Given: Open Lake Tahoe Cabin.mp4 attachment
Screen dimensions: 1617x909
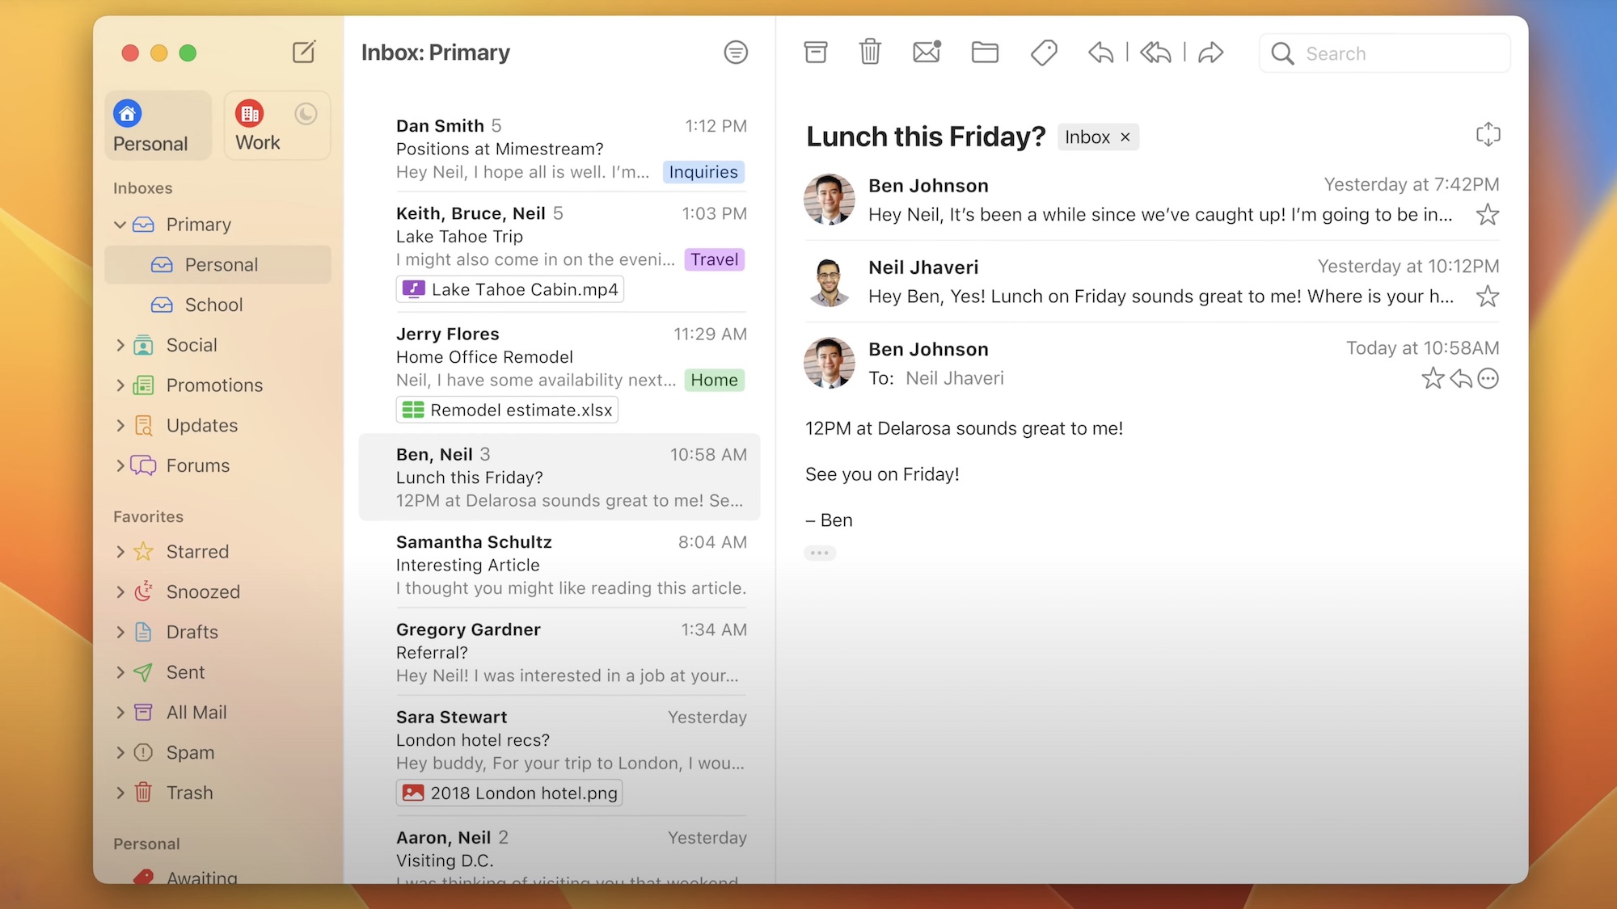Looking at the screenshot, I should click(510, 289).
